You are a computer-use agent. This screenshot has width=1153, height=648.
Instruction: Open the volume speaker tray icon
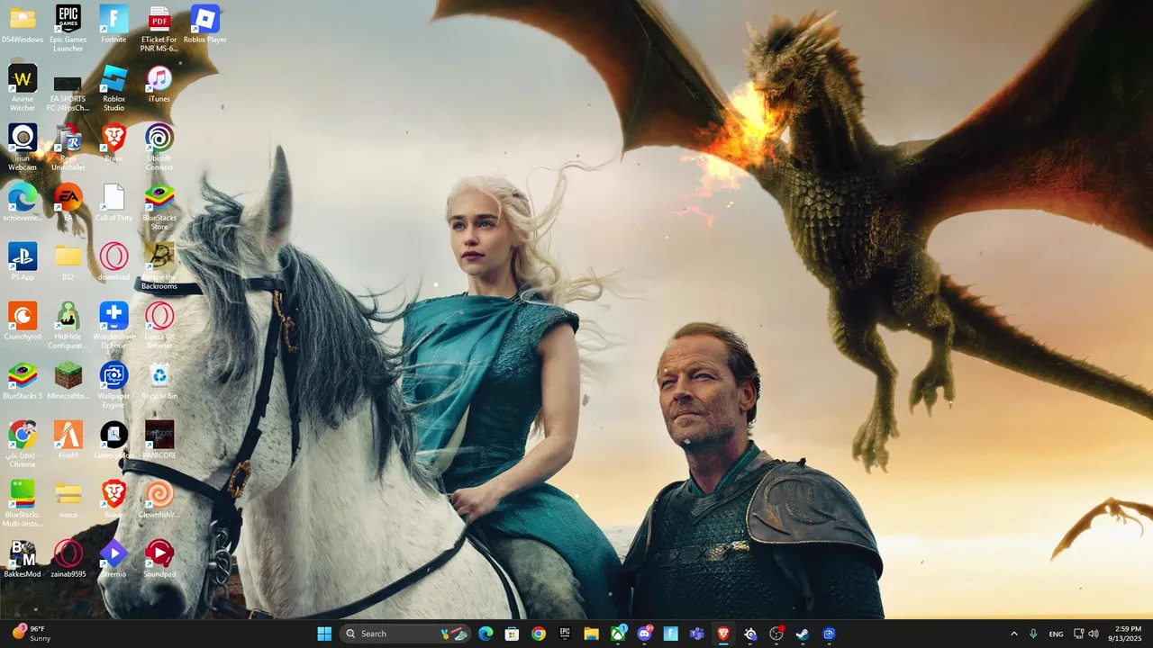click(1094, 634)
